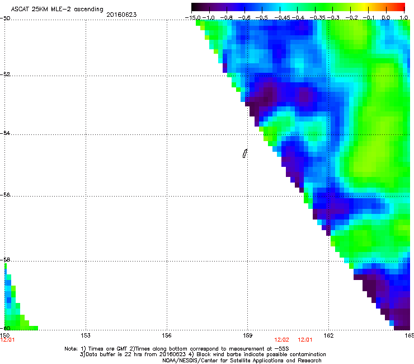The width and height of the screenshot is (414, 364).
Task: Click the 0.0 color scale label
Action: [x=386, y=18]
